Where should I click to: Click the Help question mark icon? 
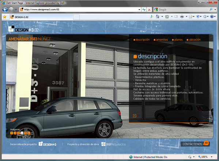pos(212,17)
